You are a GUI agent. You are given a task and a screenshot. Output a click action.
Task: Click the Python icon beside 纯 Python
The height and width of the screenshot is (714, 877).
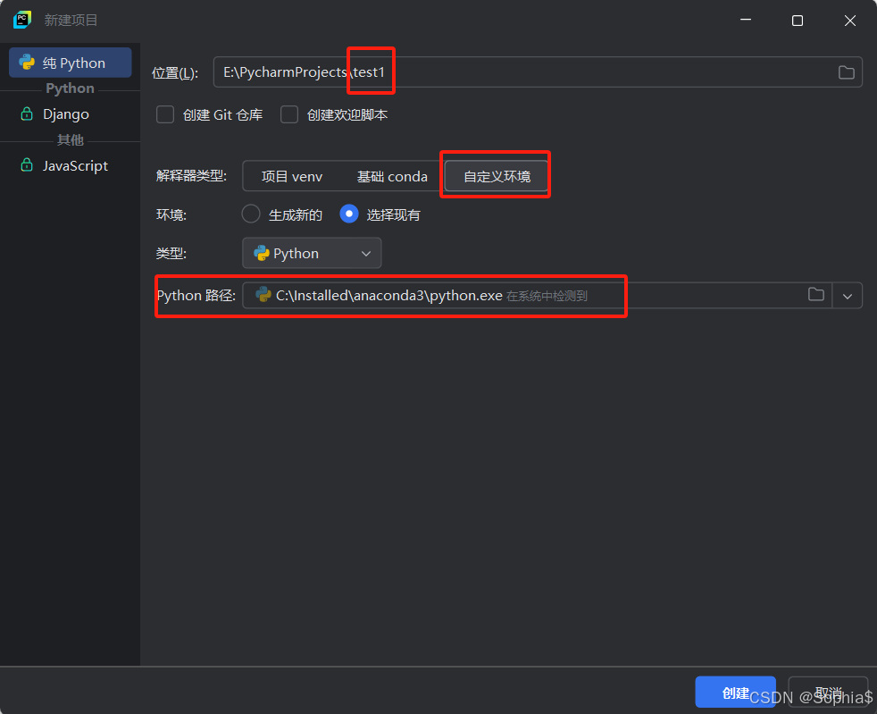(x=27, y=63)
